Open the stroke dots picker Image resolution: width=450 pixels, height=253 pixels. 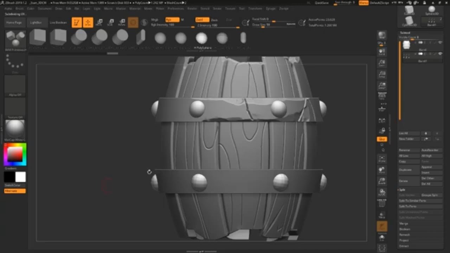click(15, 63)
